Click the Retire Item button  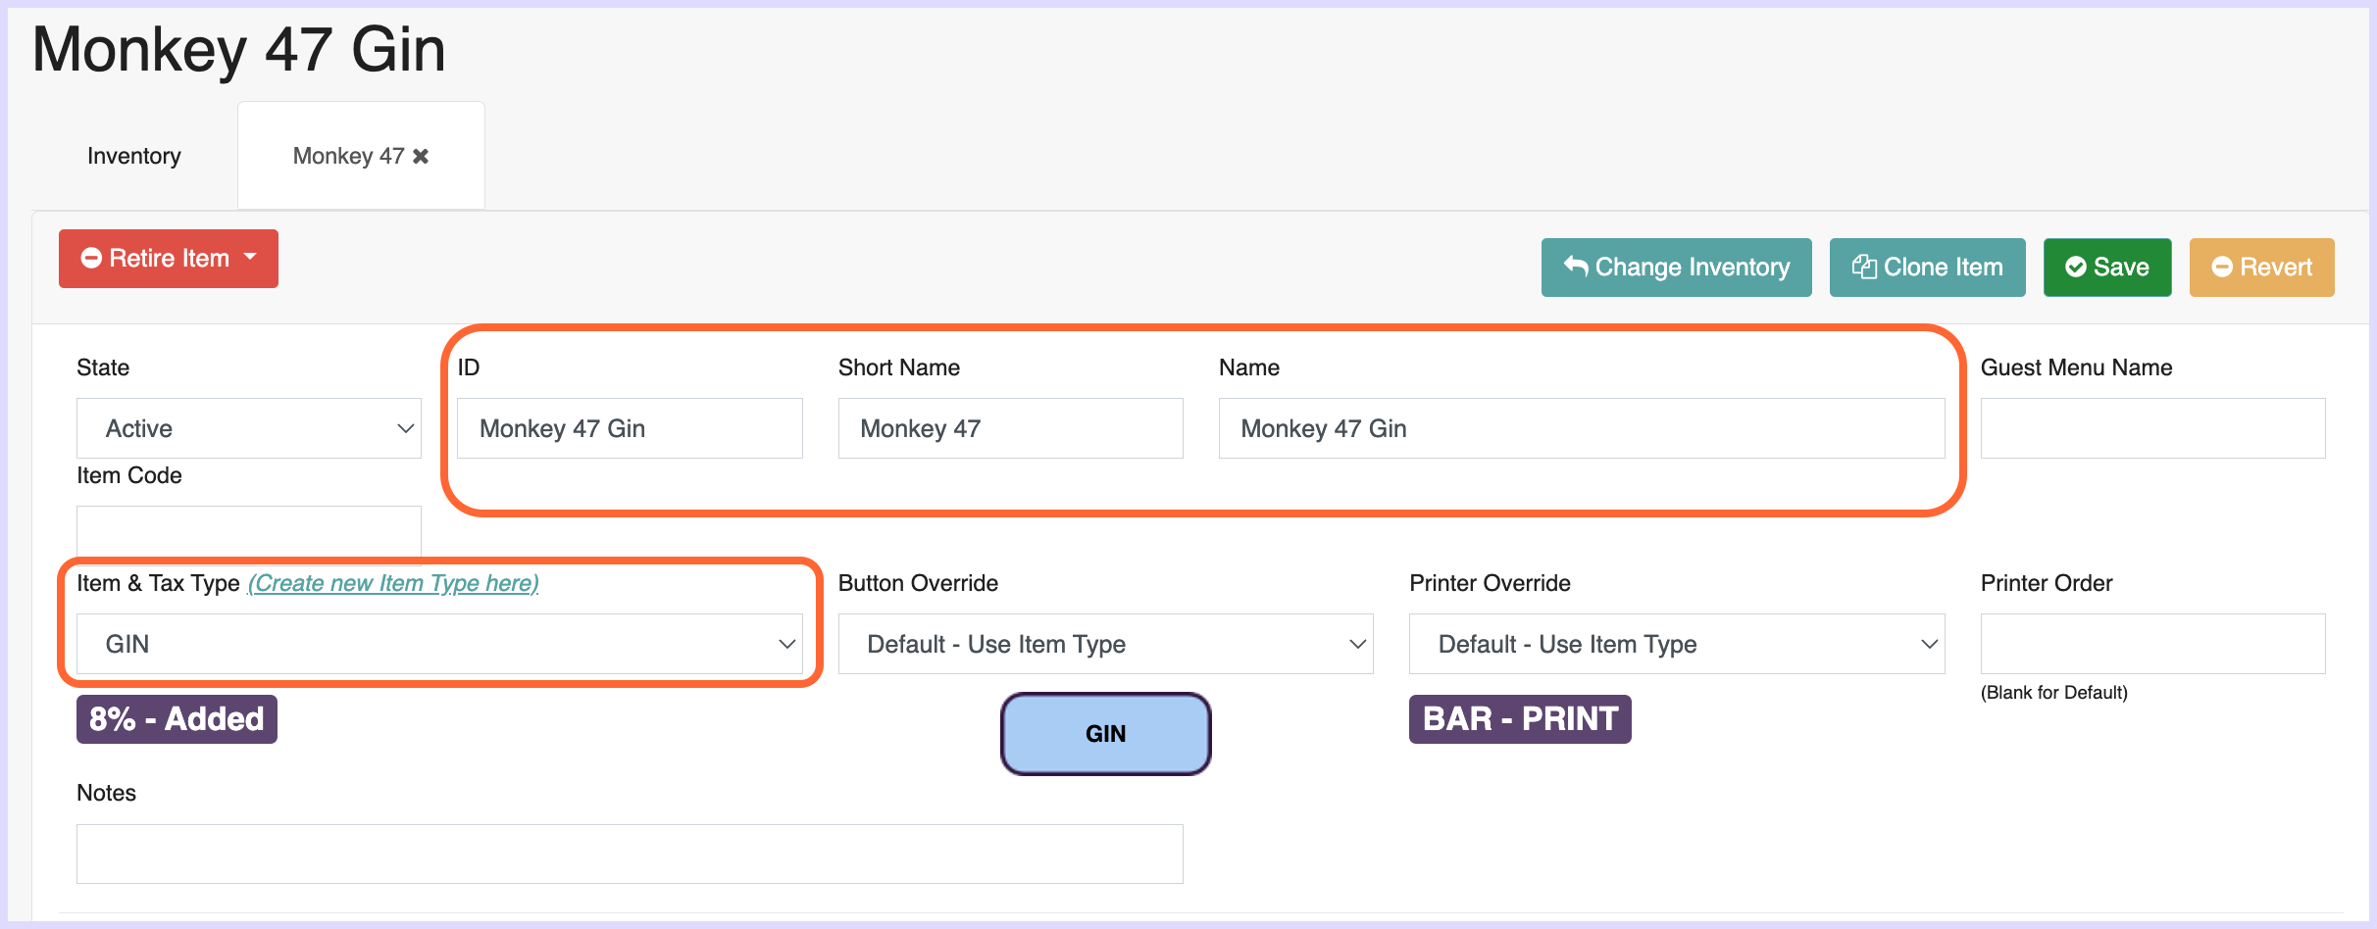tap(157, 259)
